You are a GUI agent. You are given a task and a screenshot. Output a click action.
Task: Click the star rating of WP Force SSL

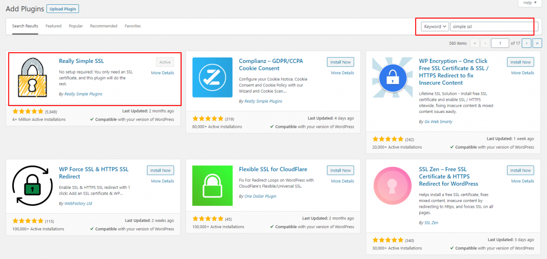tap(28, 221)
